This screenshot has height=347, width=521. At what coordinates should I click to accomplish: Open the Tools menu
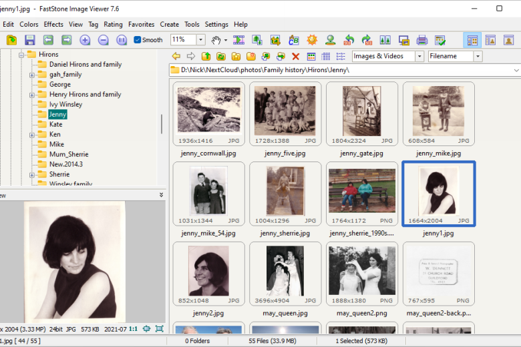tap(192, 24)
